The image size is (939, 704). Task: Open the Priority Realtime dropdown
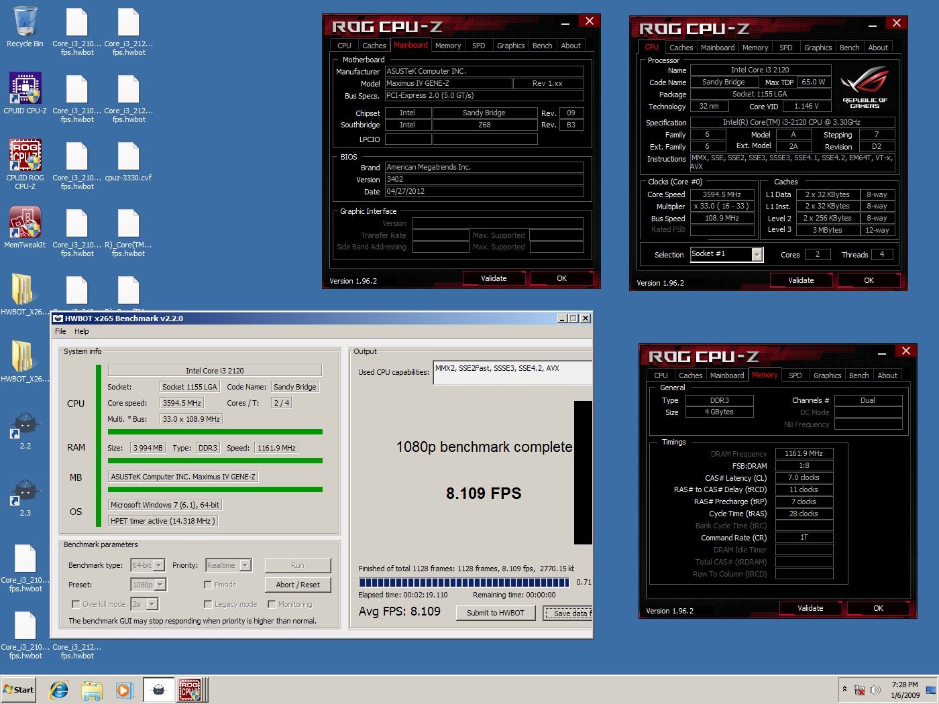(245, 565)
